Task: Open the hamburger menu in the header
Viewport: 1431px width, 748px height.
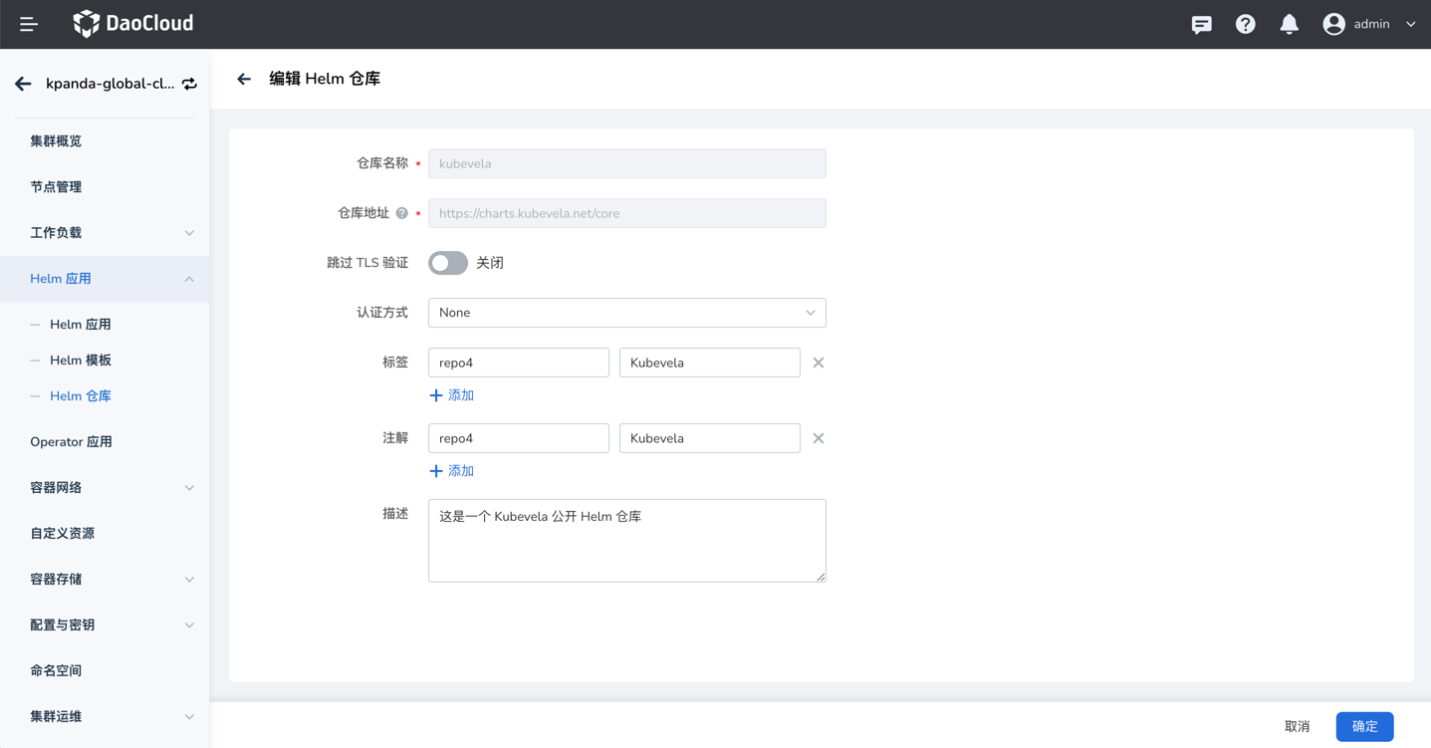Action: 29,24
